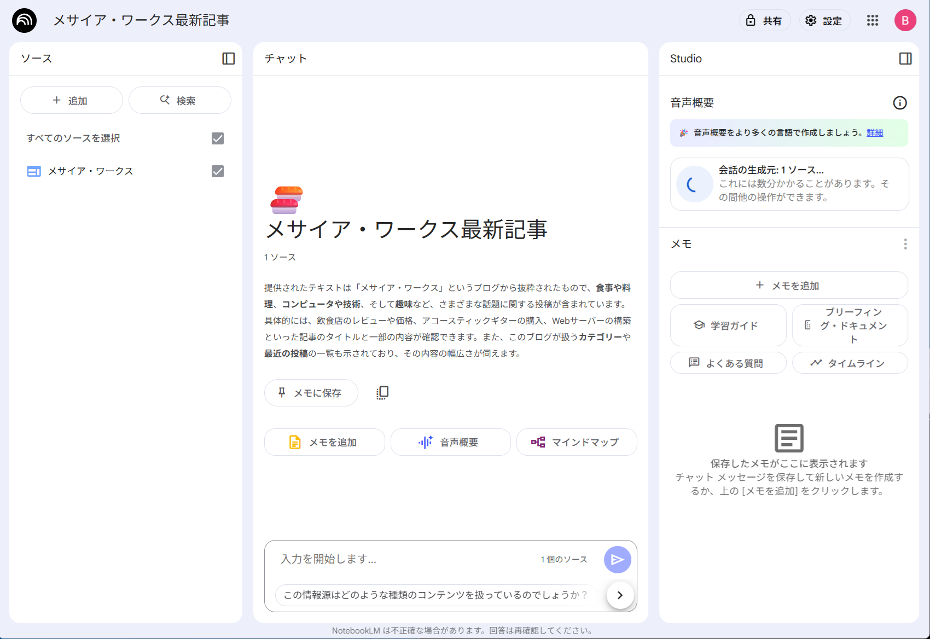930x639 pixels.
Task: Click the notebook title メサイア・ワークス最新記事 in header
Action: (141, 21)
